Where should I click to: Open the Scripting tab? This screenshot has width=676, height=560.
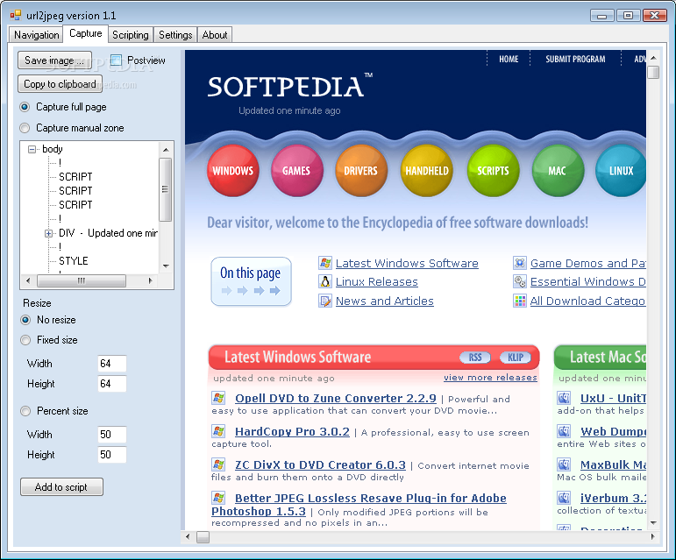pyautogui.click(x=130, y=35)
